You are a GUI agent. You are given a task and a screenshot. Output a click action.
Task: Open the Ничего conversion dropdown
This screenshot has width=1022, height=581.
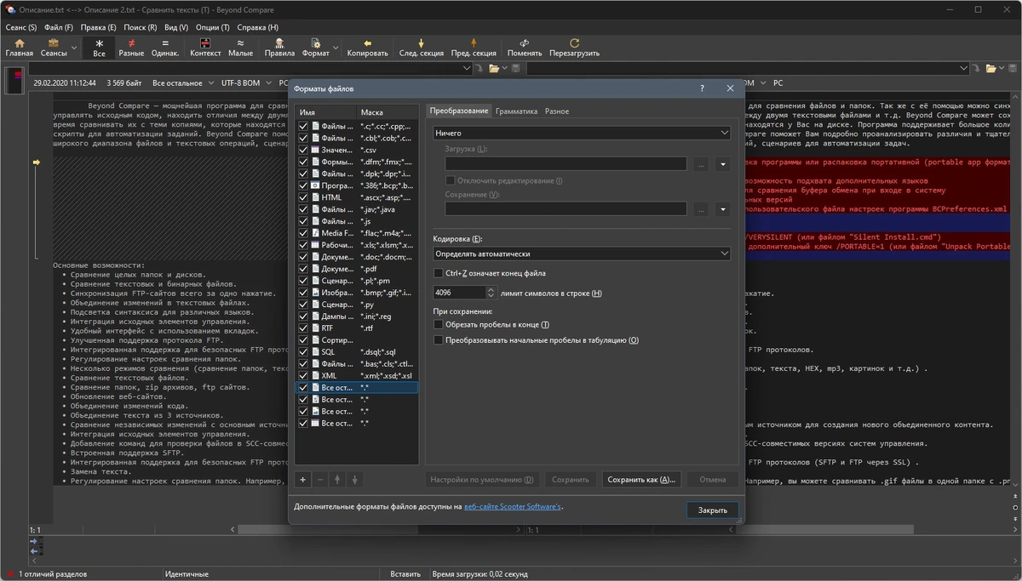(582, 133)
